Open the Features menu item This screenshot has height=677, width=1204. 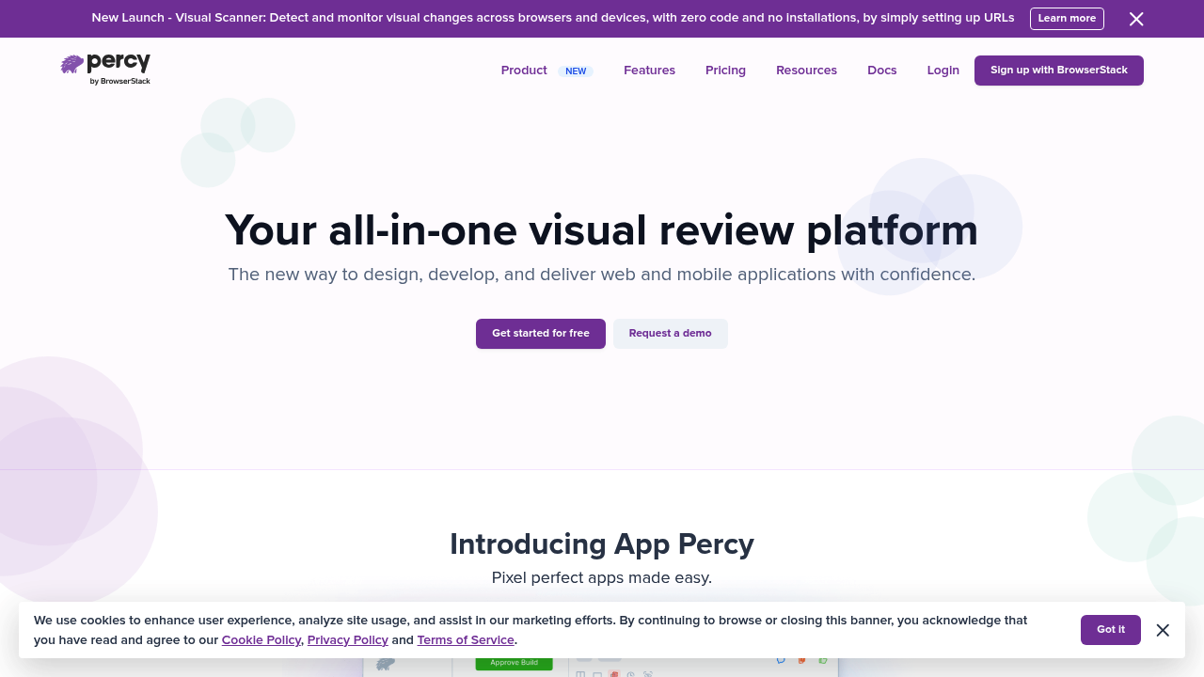pos(649,71)
